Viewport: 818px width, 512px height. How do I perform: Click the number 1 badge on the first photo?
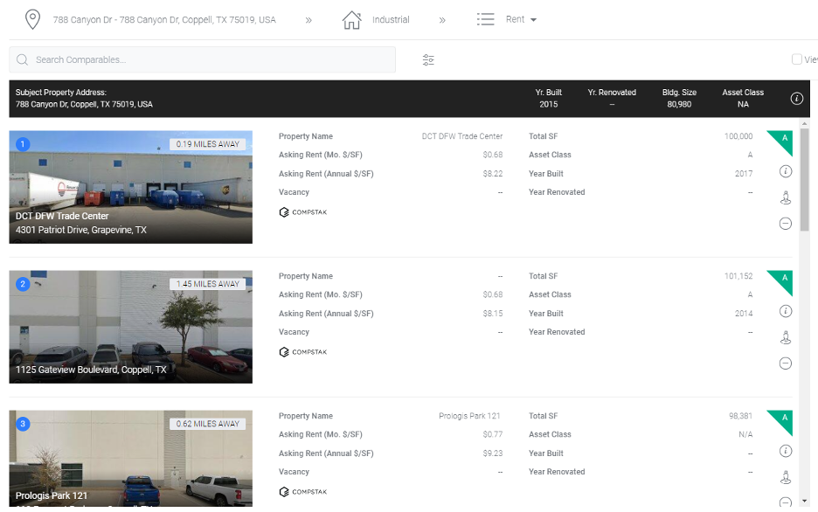[23, 144]
